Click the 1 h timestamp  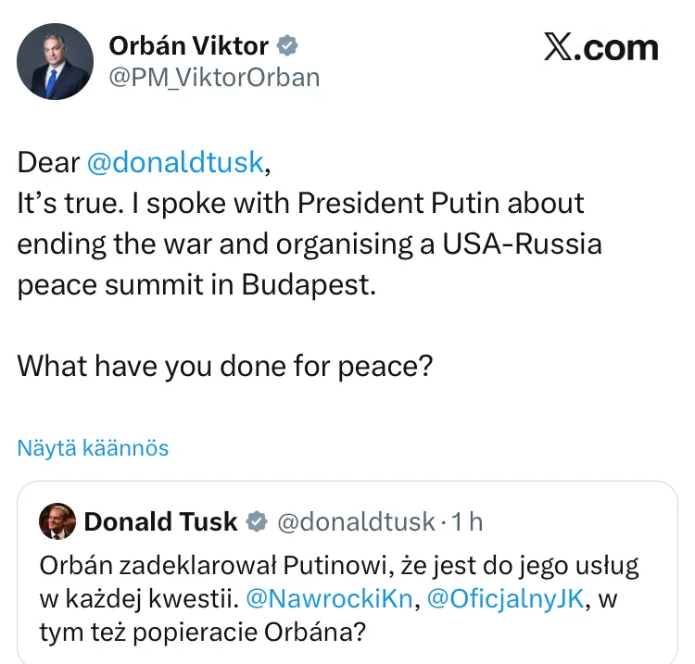click(x=466, y=522)
